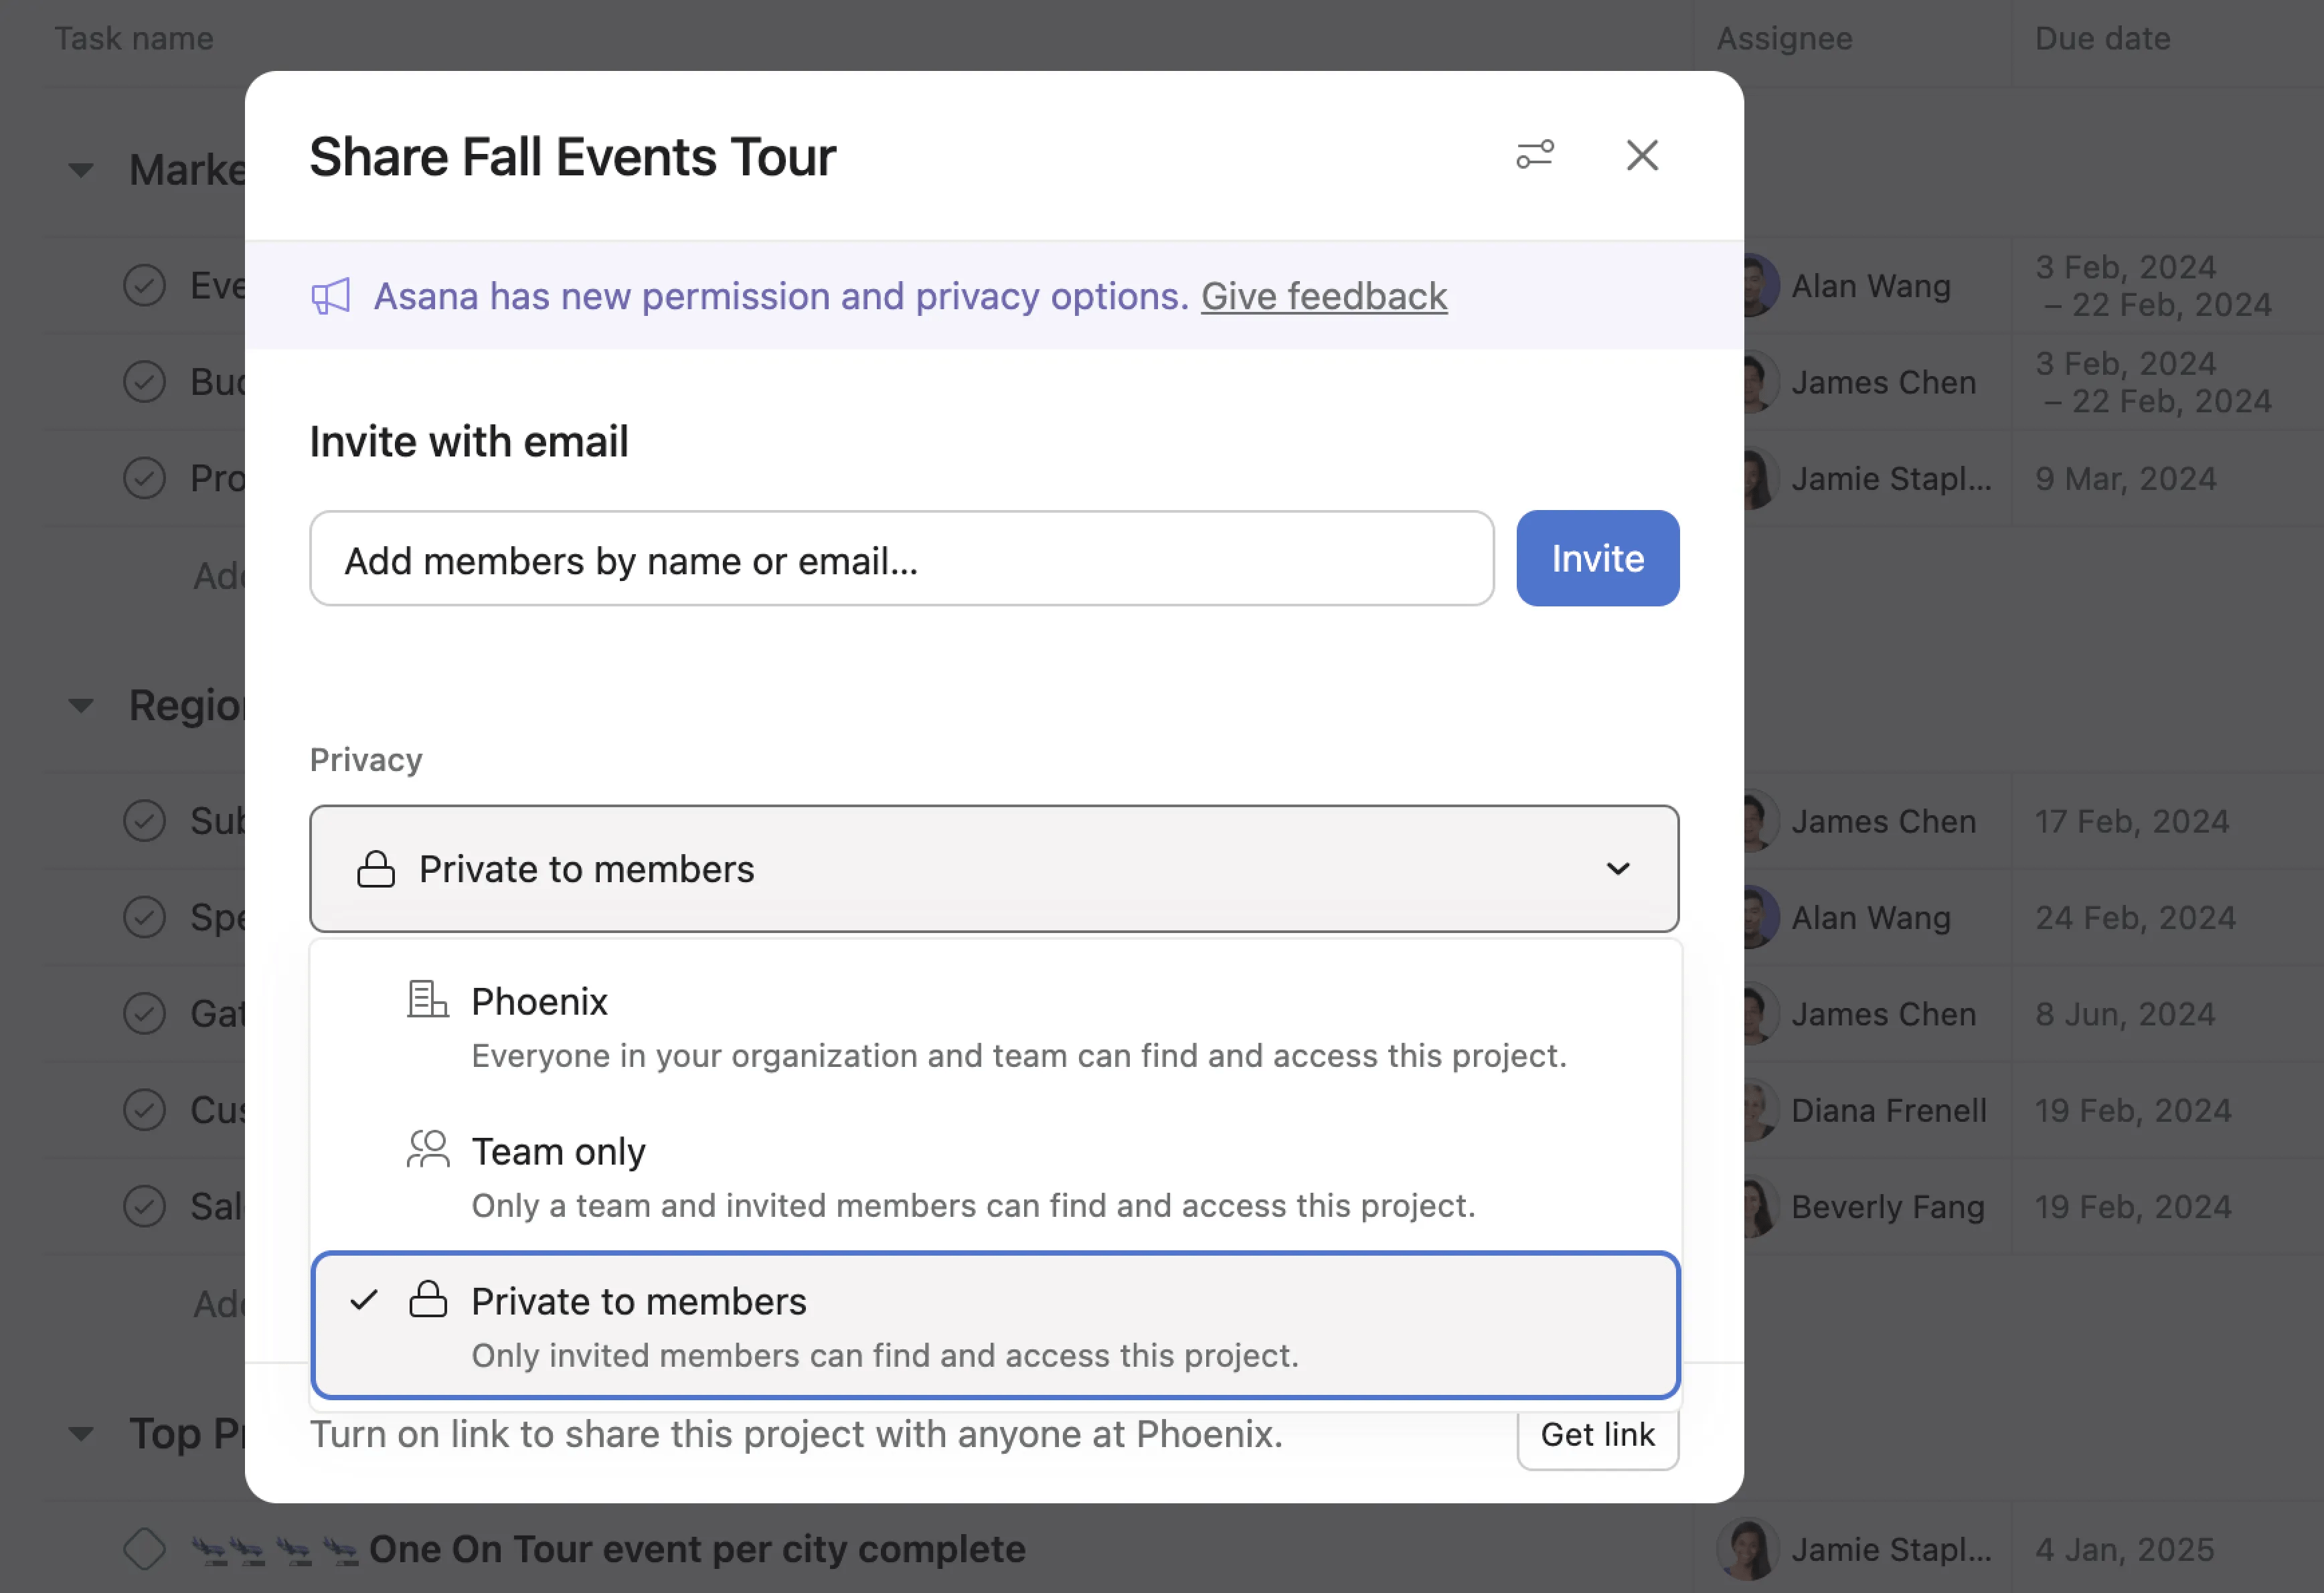Viewport: 2324px width, 1593px height.
Task: Open the share settings sliders icon
Action: coord(1534,156)
